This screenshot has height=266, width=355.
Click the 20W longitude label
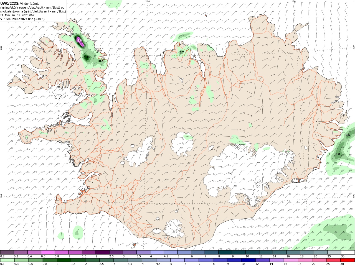pyautogui.click(x=148, y=1)
